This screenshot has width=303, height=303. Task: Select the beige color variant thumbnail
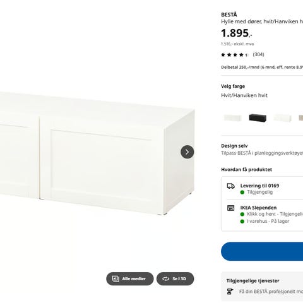[300, 118]
